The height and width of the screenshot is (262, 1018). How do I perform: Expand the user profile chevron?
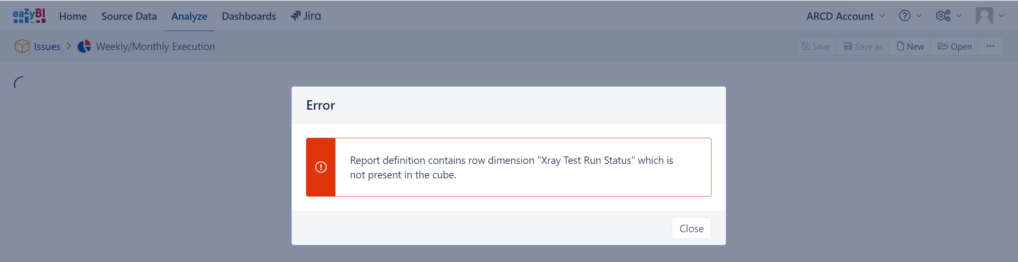click(1001, 16)
